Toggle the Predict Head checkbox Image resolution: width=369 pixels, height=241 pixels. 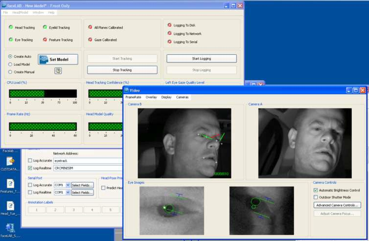click(x=103, y=188)
